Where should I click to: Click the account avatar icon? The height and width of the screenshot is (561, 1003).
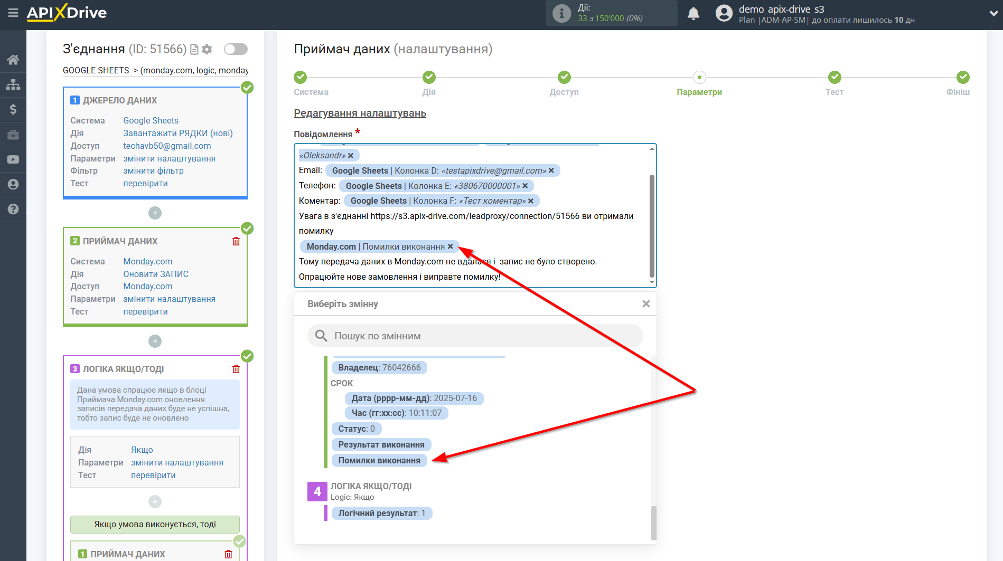coord(724,13)
